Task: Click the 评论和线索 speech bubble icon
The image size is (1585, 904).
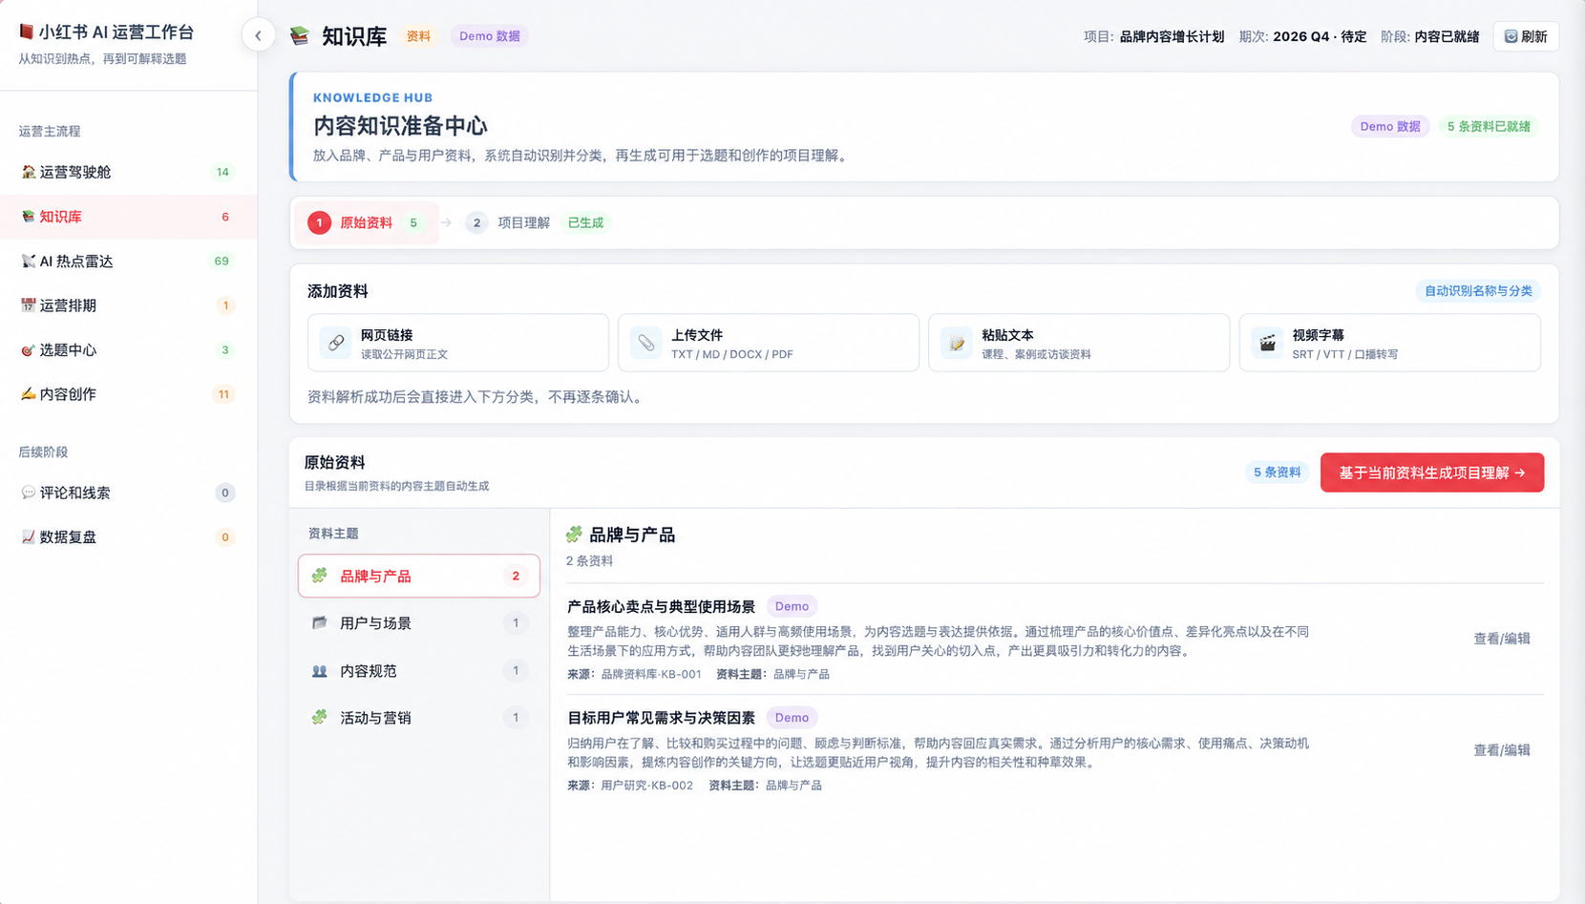Action: [x=28, y=493]
